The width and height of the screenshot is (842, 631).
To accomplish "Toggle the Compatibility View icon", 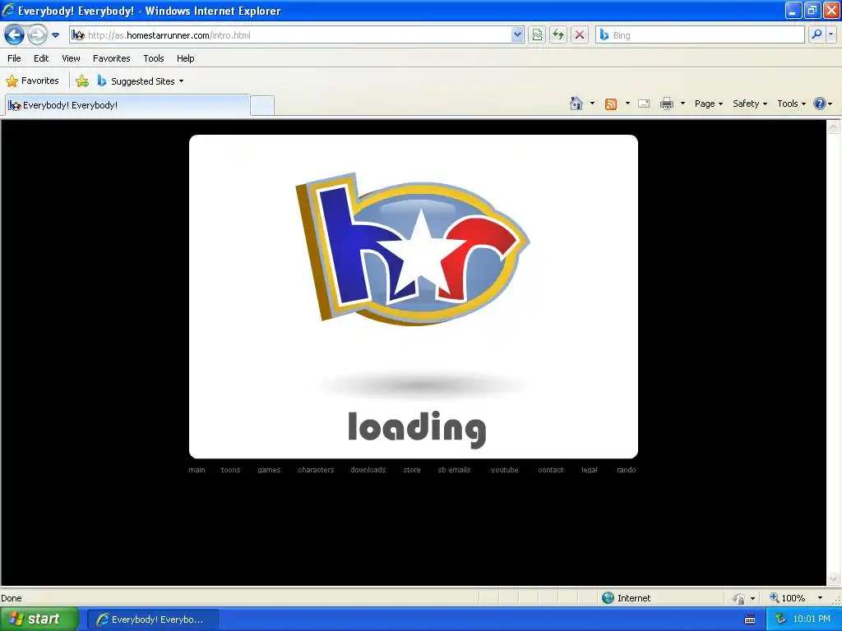I will 536,35.
